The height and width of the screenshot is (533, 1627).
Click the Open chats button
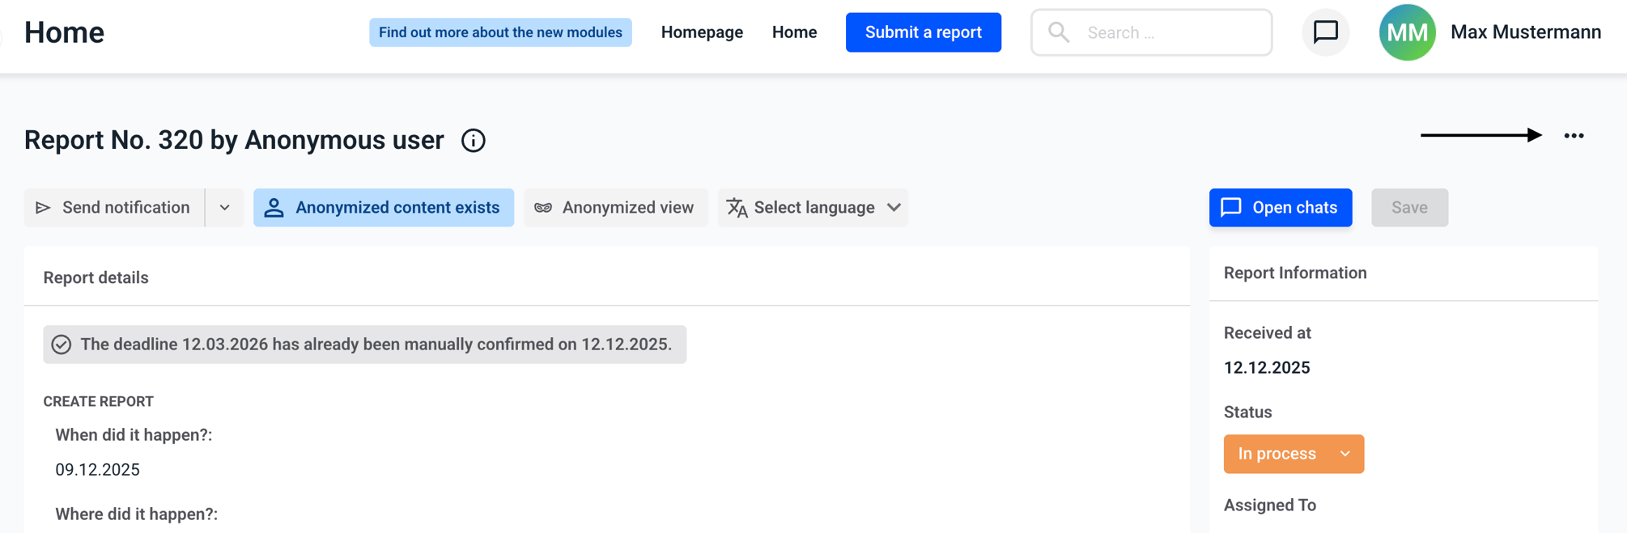click(1281, 208)
